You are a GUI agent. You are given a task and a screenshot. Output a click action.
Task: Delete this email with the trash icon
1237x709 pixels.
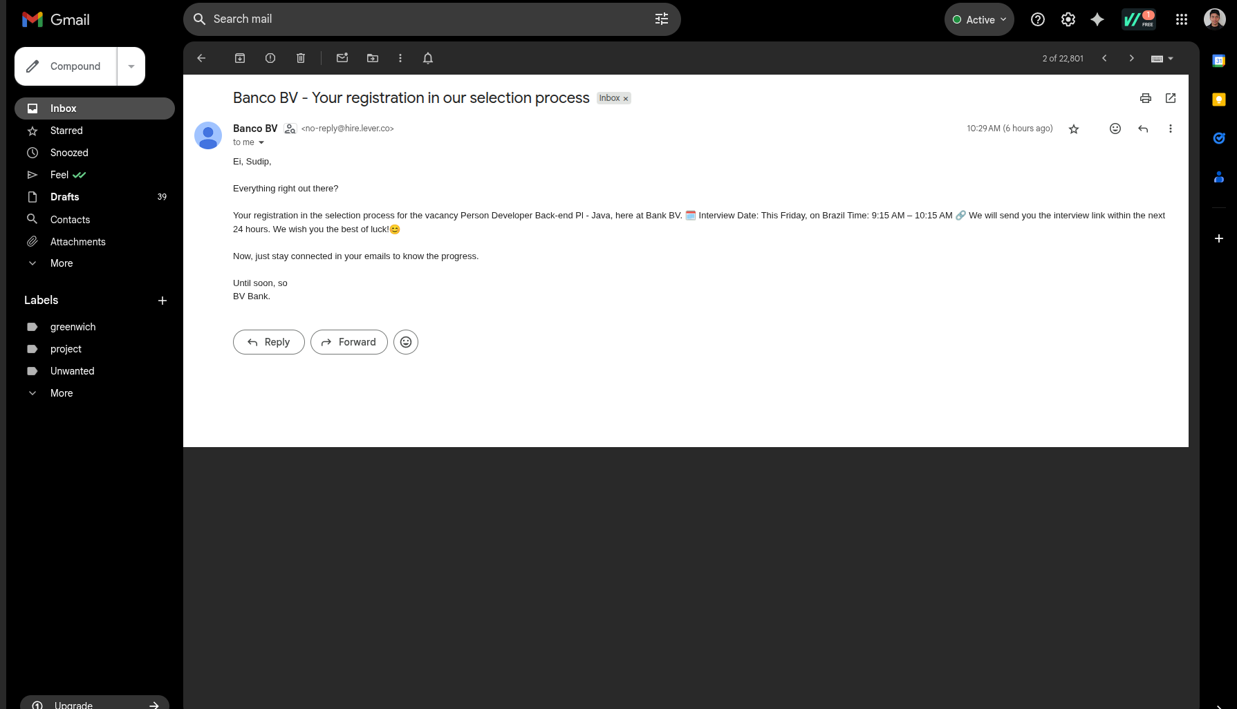(301, 58)
